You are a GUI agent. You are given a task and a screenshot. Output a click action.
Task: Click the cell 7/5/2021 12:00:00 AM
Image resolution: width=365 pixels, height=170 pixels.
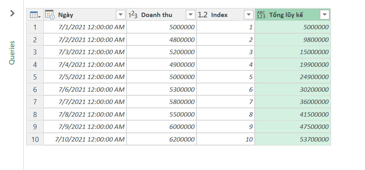(85, 77)
